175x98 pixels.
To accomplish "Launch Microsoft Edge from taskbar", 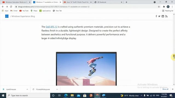I will 66,96.
